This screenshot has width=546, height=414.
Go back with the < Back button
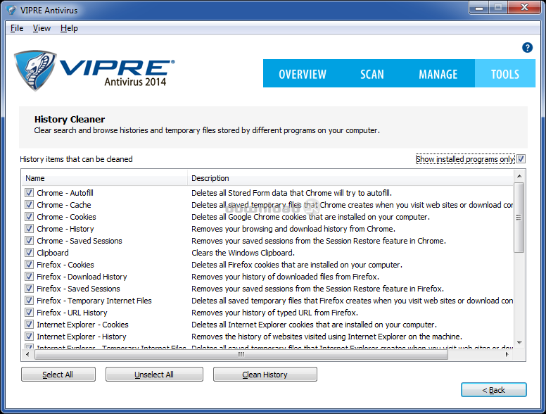point(494,390)
